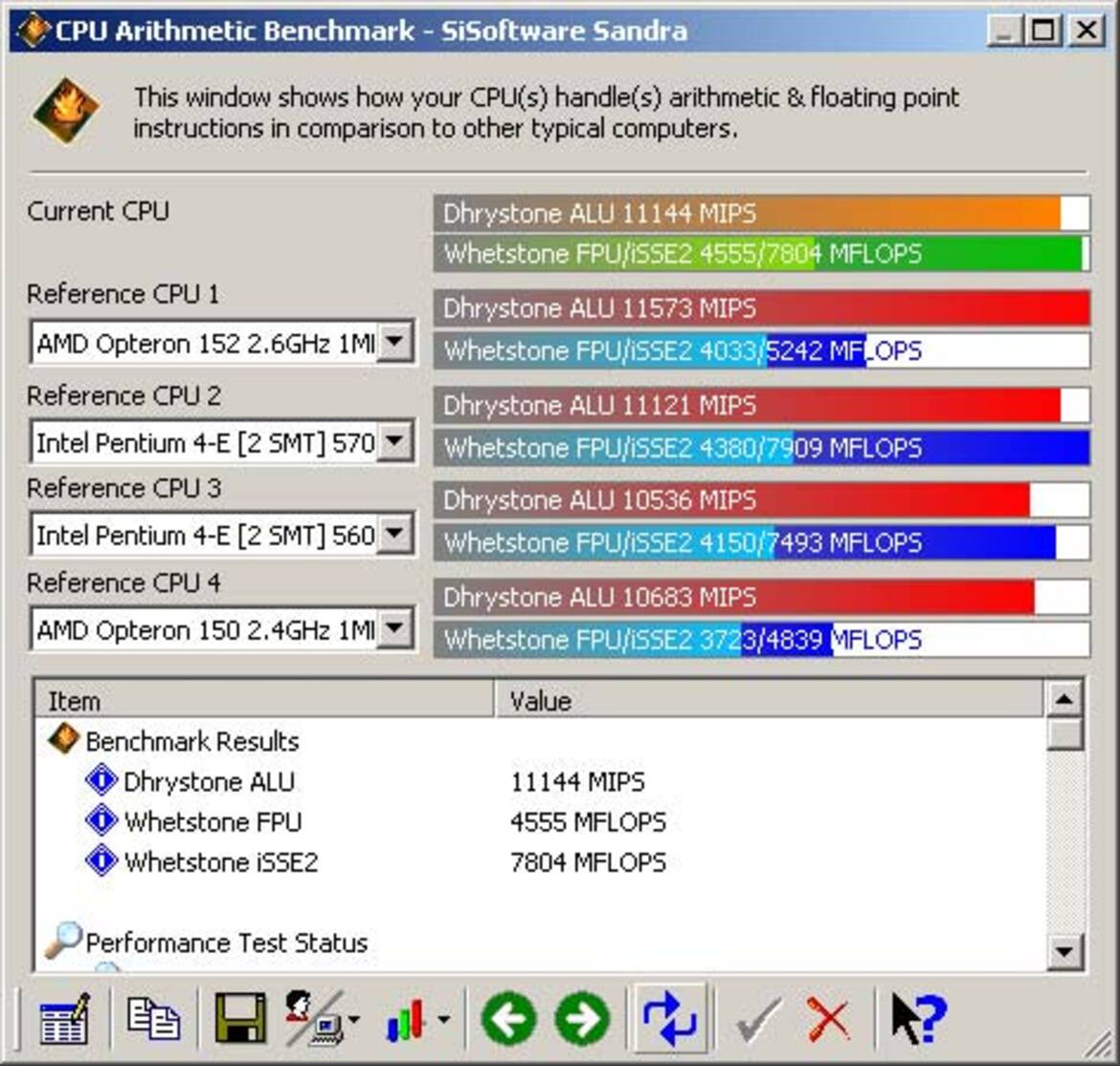Click Current CPU Dhrystone ALU 11144 MIPS bar

[x=761, y=213]
